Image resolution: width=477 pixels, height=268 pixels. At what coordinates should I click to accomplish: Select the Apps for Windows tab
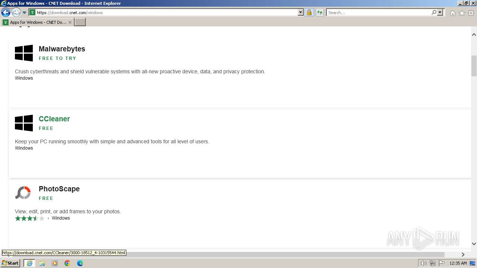(x=37, y=22)
